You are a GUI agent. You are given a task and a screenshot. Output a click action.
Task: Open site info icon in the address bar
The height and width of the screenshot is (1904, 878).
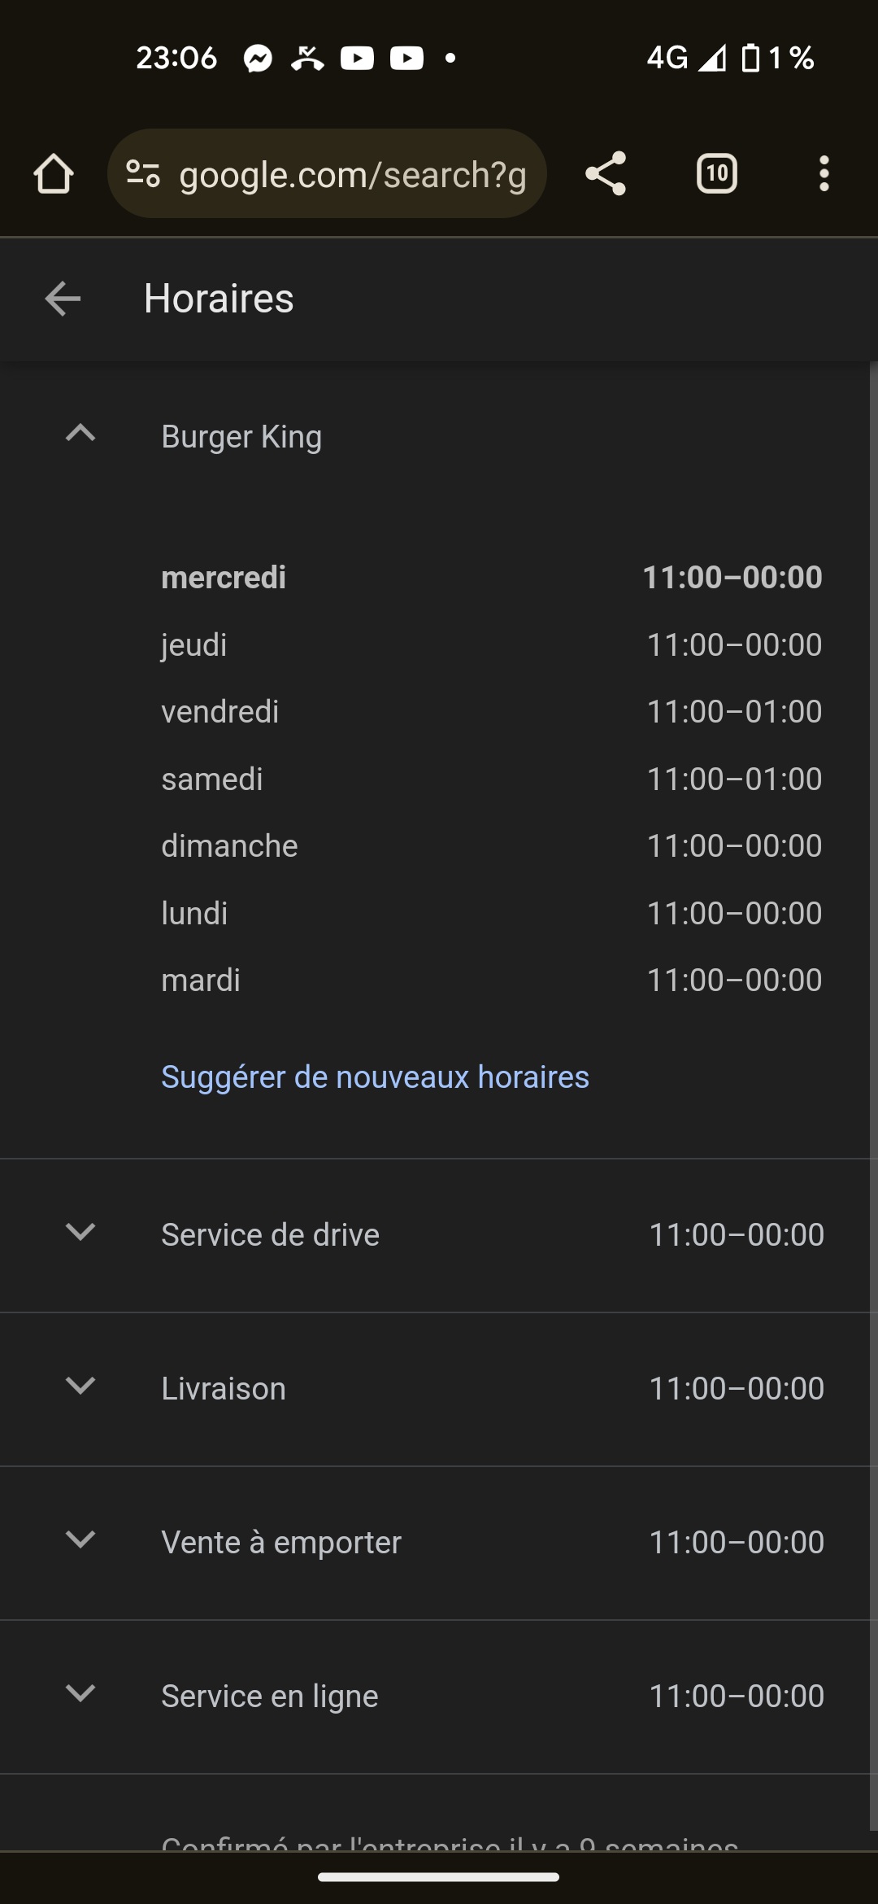coord(143,174)
